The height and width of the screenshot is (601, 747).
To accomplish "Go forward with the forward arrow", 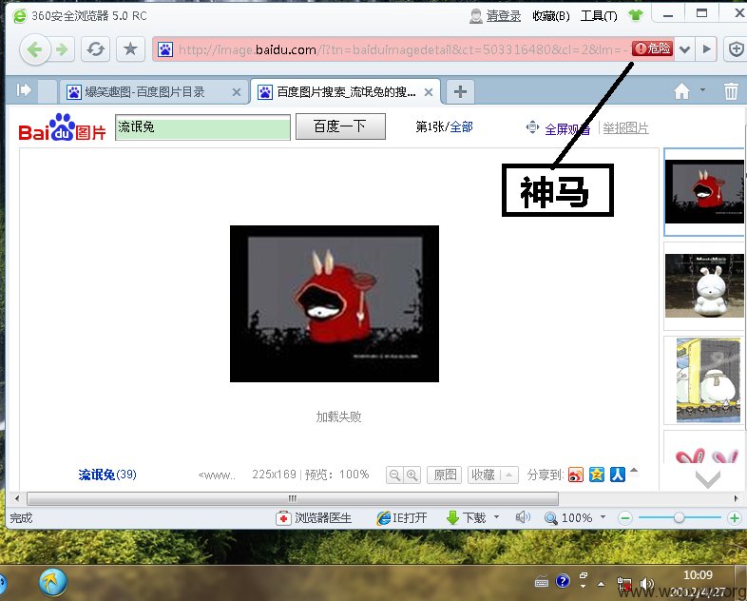I will coord(63,49).
